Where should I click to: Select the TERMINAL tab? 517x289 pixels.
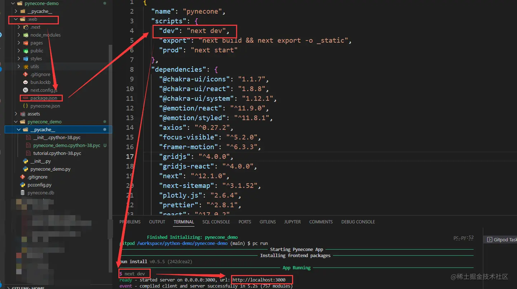(184, 222)
